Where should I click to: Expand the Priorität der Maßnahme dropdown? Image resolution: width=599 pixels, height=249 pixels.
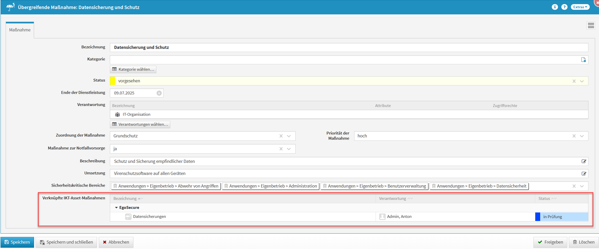click(x=582, y=136)
